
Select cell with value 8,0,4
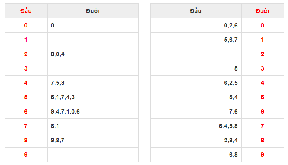click(x=93, y=54)
